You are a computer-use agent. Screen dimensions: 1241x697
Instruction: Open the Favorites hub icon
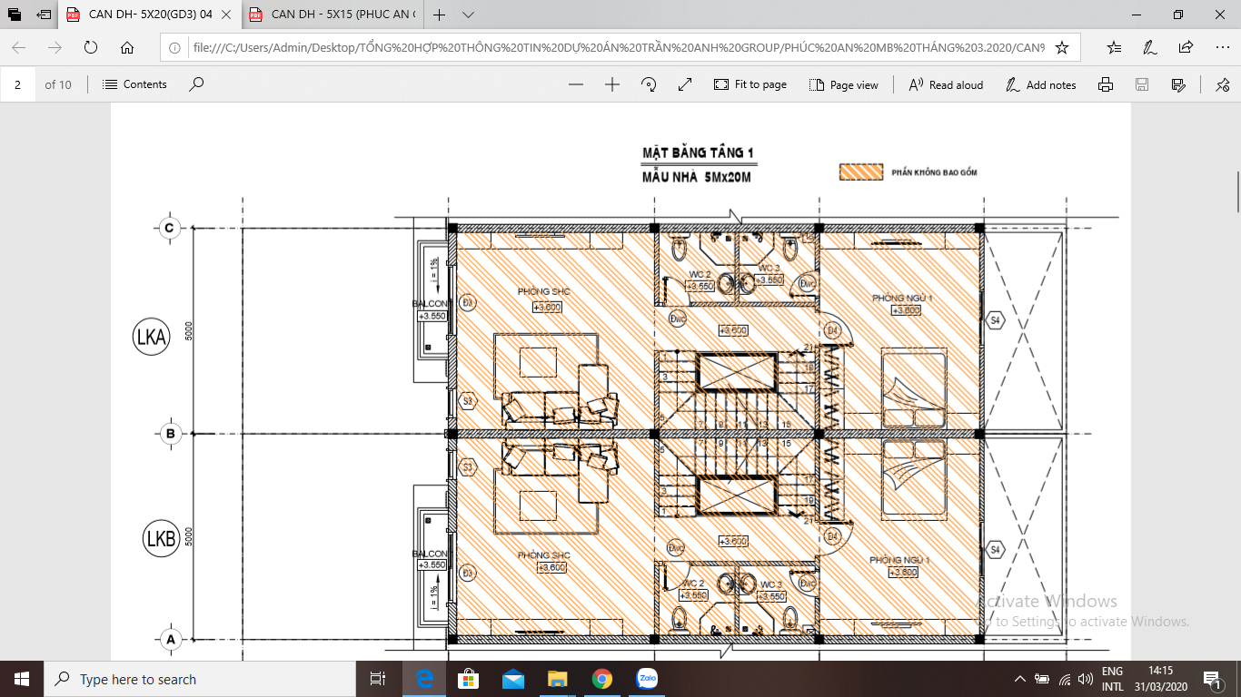click(1115, 47)
